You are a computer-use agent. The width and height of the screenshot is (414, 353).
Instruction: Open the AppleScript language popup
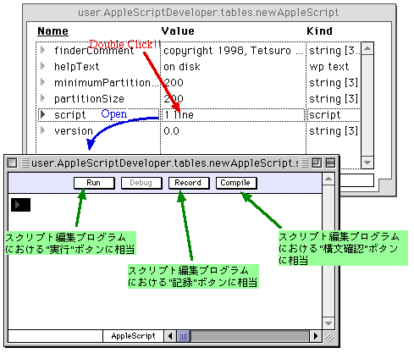133,336
